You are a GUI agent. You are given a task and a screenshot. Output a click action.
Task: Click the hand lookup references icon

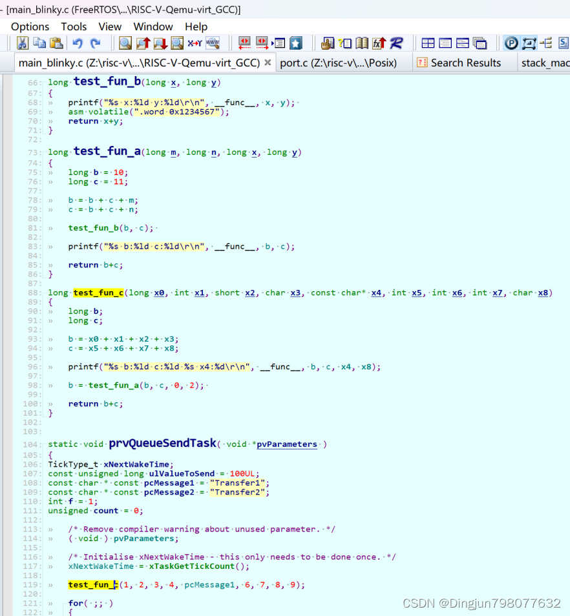click(327, 43)
